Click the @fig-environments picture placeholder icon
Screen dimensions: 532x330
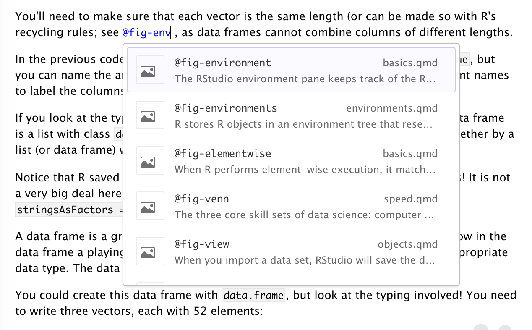(x=150, y=115)
